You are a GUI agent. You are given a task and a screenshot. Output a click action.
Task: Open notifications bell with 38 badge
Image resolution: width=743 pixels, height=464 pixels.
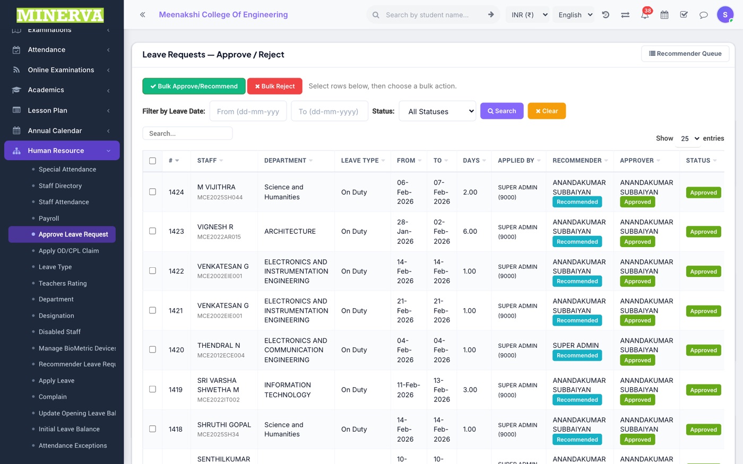click(645, 15)
